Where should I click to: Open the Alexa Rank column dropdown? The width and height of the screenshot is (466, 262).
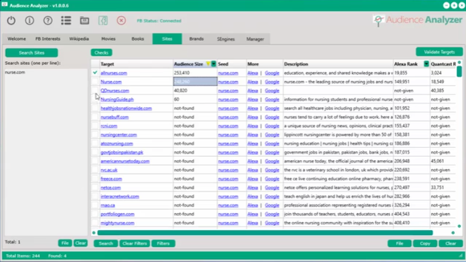[x=426, y=64]
